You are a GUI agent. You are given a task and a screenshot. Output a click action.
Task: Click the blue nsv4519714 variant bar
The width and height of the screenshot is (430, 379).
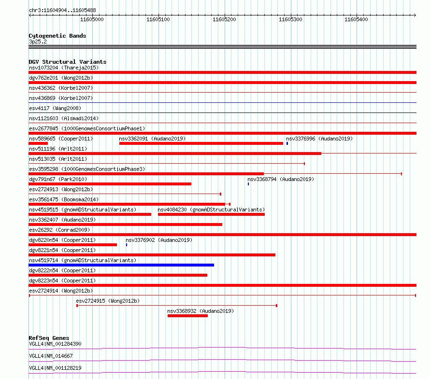[121, 265]
